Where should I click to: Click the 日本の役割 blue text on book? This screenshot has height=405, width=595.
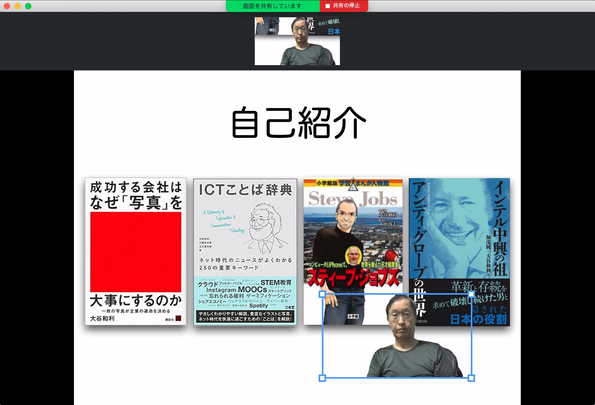point(478,319)
